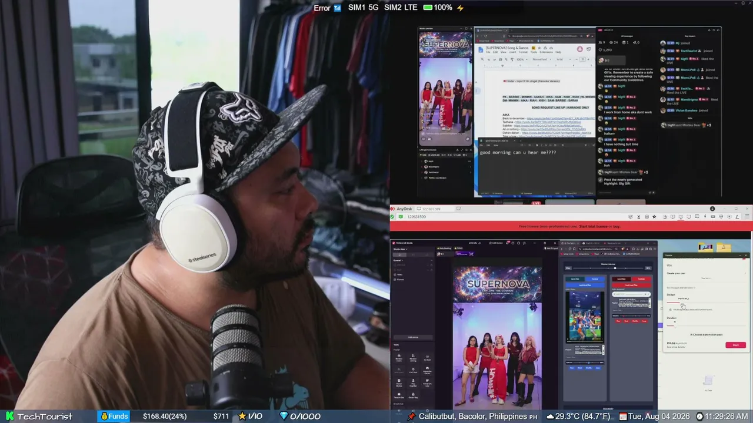
Task: Click the Notepad text "good morning can u hear me????"
Action: pyautogui.click(x=518, y=153)
